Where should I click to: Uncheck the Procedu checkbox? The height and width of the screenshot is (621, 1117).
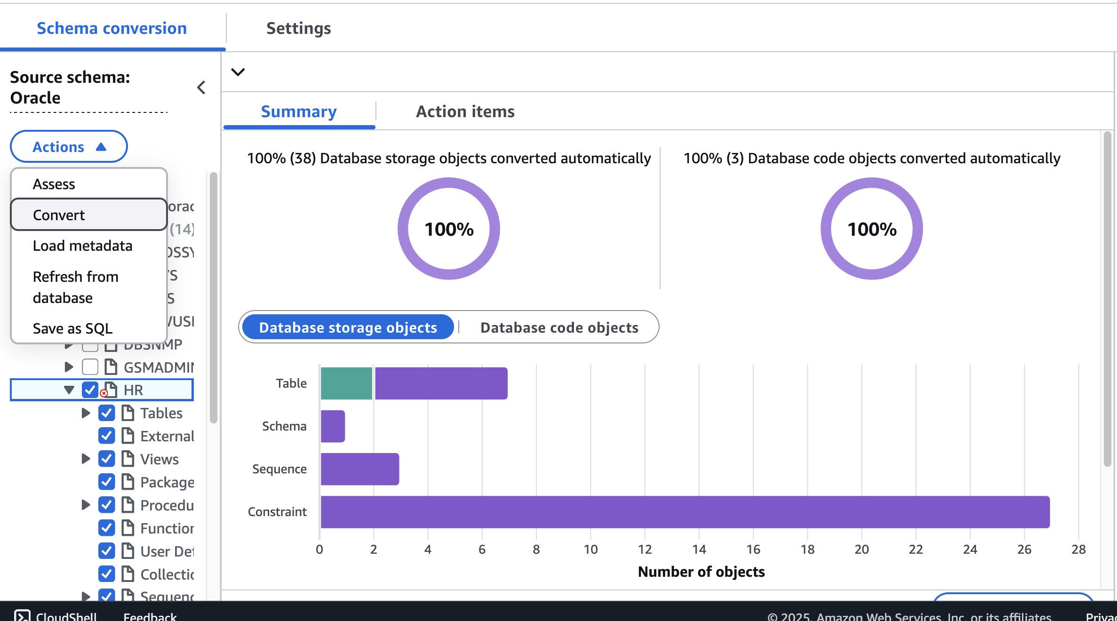point(107,505)
